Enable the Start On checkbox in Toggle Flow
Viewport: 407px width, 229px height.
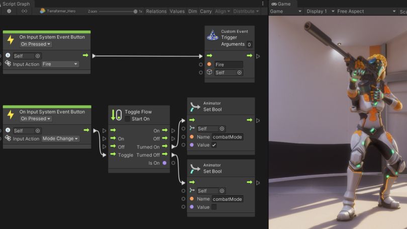[x=127, y=119]
